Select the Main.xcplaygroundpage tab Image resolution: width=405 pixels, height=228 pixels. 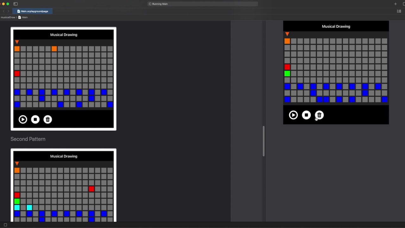[x=33, y=11]
